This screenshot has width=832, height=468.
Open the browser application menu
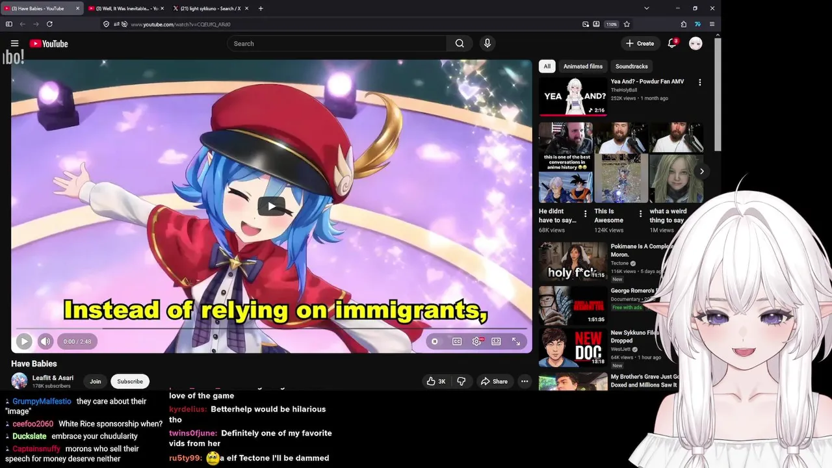712,24
